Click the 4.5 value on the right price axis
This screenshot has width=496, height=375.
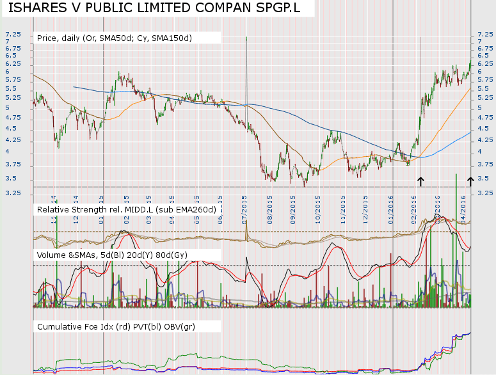click(x=483, y=129)
